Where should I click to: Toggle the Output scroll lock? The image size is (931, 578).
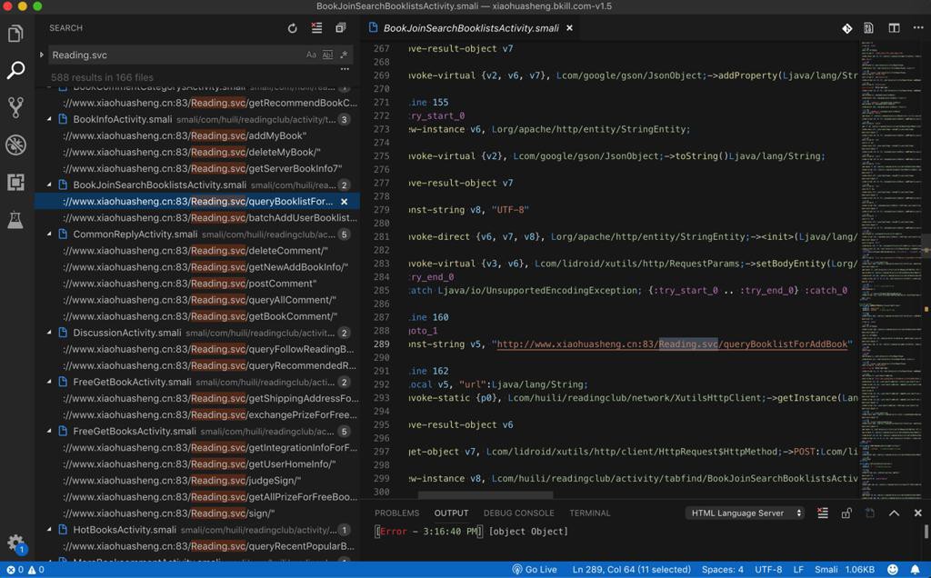click(846, 513)
